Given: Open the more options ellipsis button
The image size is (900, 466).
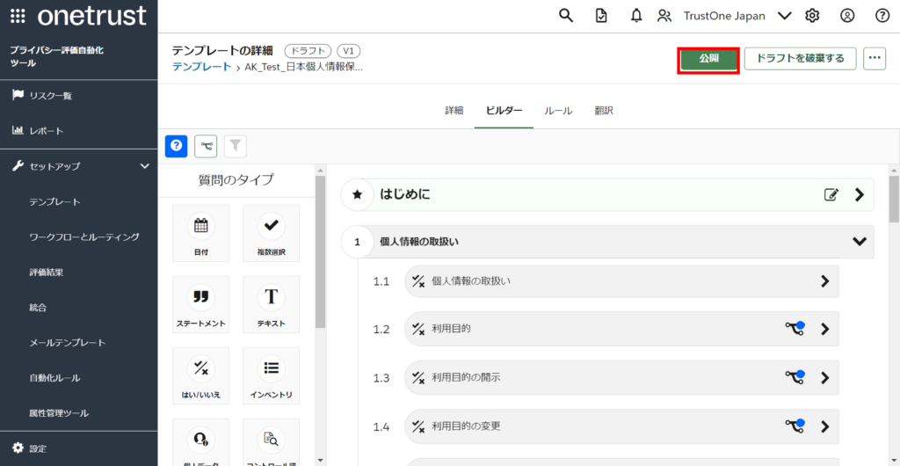Looking at the screenshot, I should [x=875, y=59].
